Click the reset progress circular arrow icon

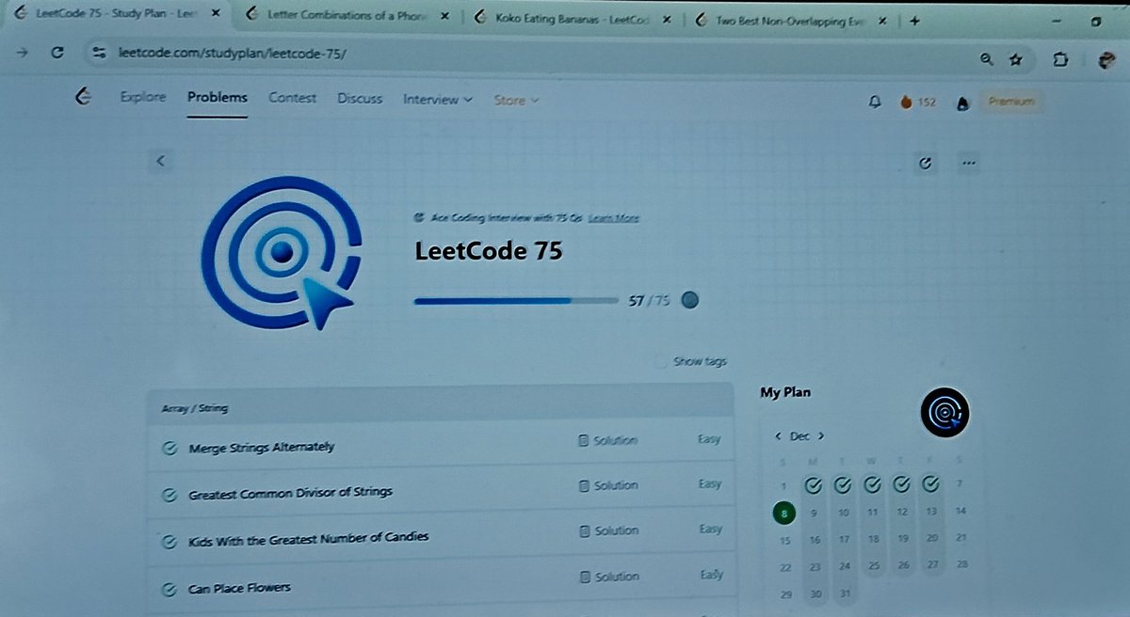click(x=925, y=163)
